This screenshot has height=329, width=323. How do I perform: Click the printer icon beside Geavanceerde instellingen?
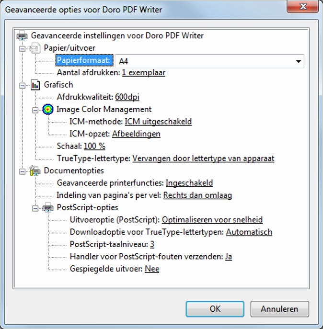pos(22,35)
